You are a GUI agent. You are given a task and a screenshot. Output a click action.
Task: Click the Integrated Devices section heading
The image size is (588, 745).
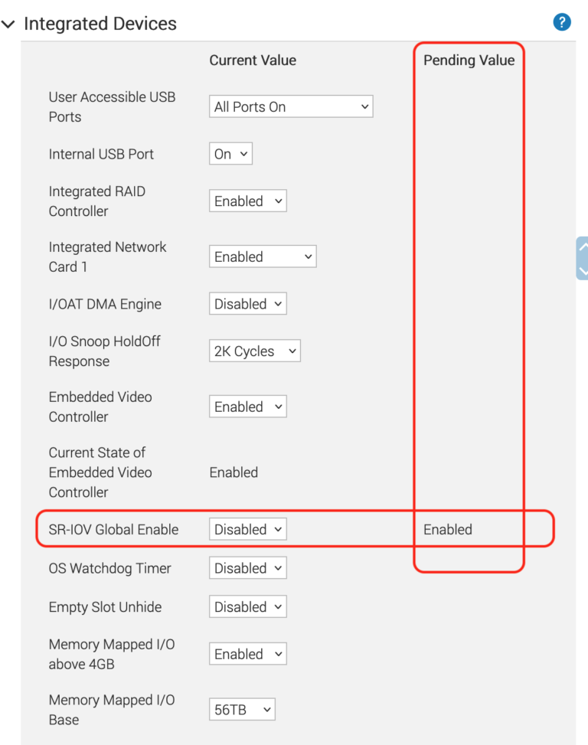101,24
